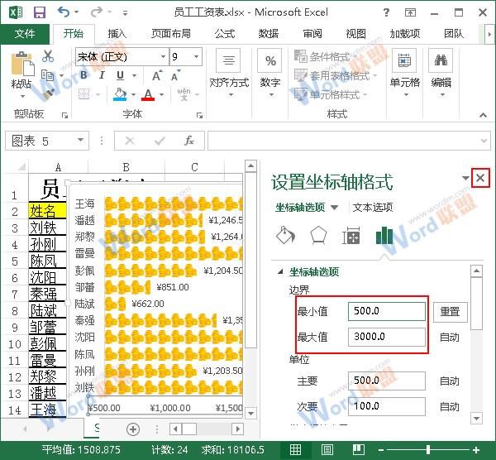Toggle Underline formatting
The width and height of the screenshot is (496, 460).
(120, 75)
